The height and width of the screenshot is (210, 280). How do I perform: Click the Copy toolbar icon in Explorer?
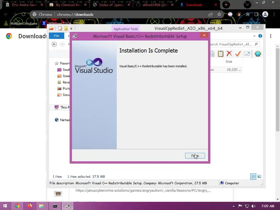(212, 54)
